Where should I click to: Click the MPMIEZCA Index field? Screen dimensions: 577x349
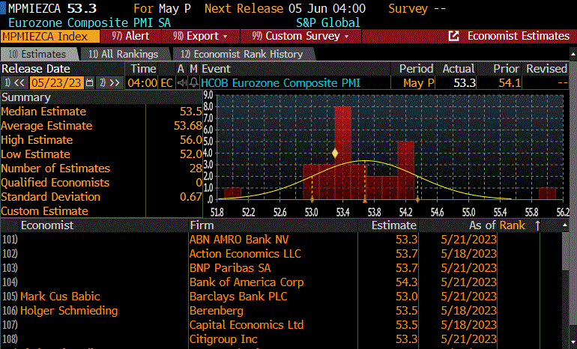point(50,37)
